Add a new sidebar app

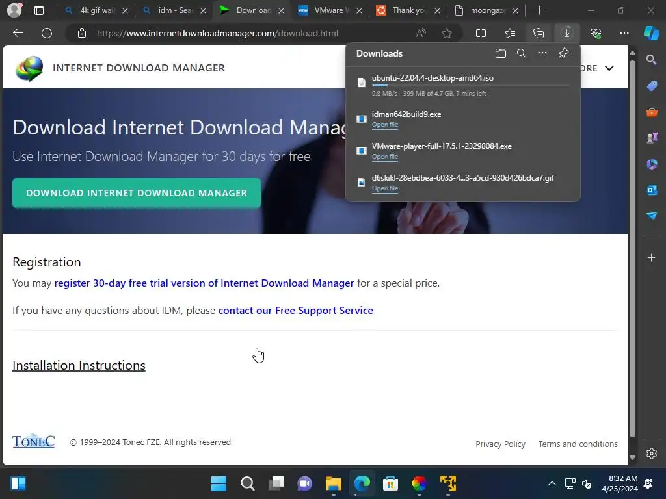point(651,258)
